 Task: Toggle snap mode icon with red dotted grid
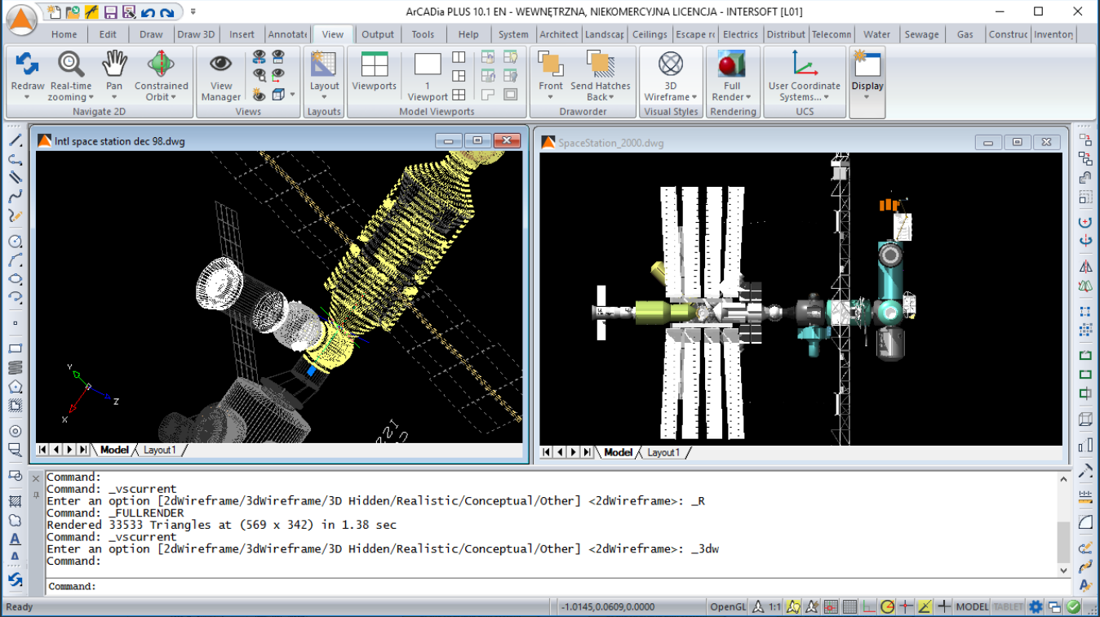coord(831,606)
